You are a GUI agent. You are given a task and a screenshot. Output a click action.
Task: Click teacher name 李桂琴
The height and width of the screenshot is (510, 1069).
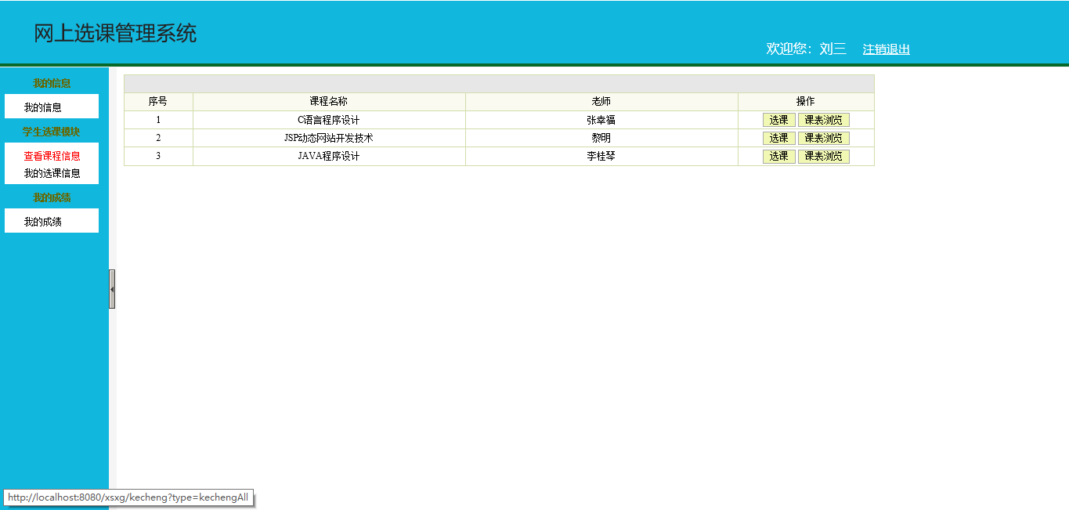[601, 156]
